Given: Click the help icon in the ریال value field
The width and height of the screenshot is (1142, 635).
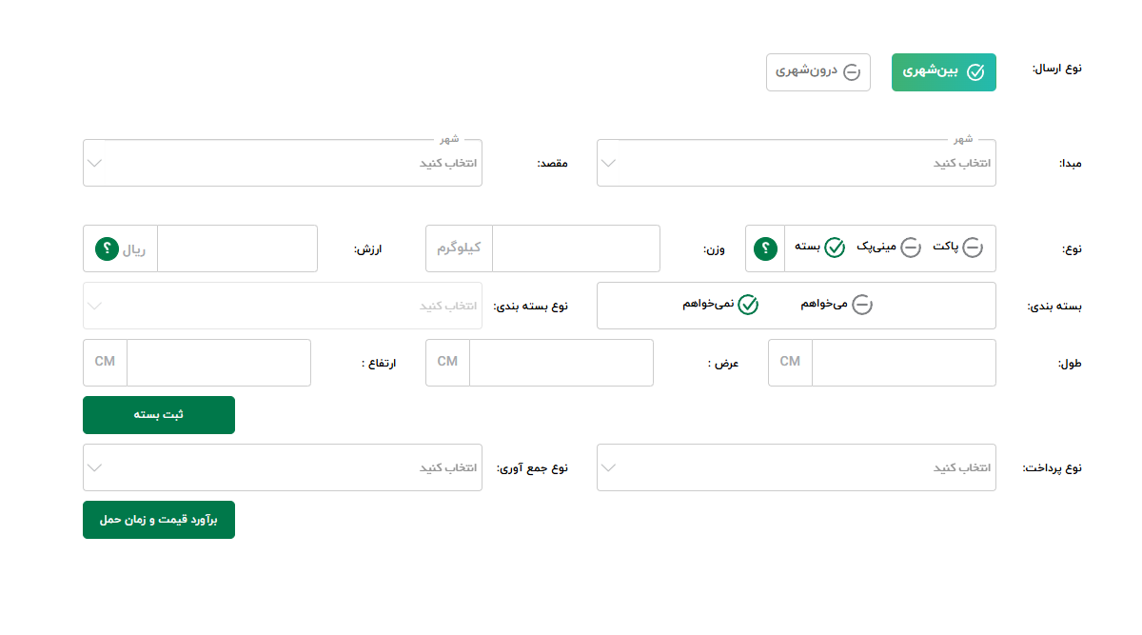Looking at the screenshot, I should [107, 249].
